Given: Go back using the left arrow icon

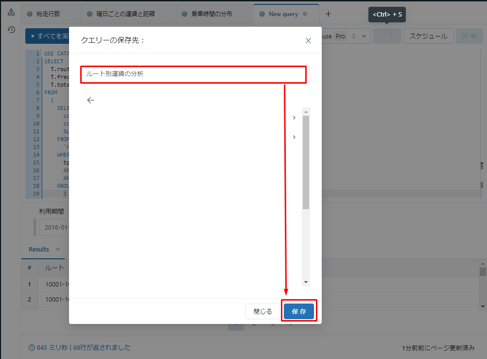Looking at the screenshot, I should point(90,100).
